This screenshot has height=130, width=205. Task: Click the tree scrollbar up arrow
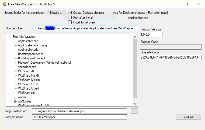click(135, 37)
